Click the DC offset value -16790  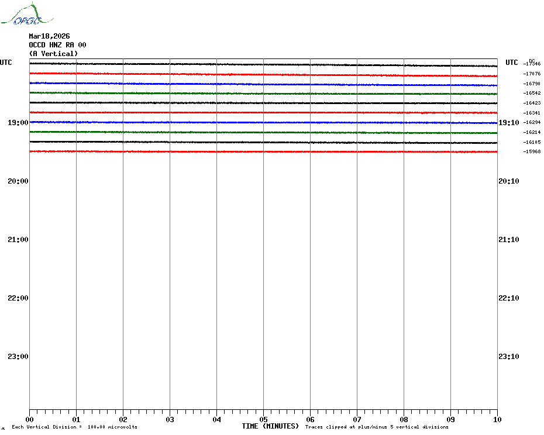pyautogui.click(x=532, y=84)
